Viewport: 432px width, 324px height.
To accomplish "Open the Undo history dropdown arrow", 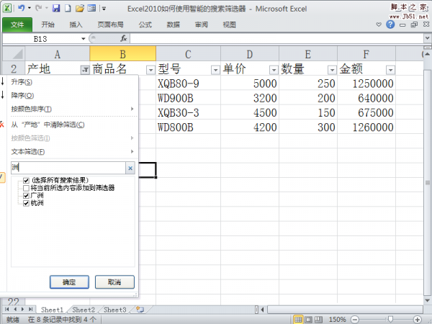I will (30, 8).
